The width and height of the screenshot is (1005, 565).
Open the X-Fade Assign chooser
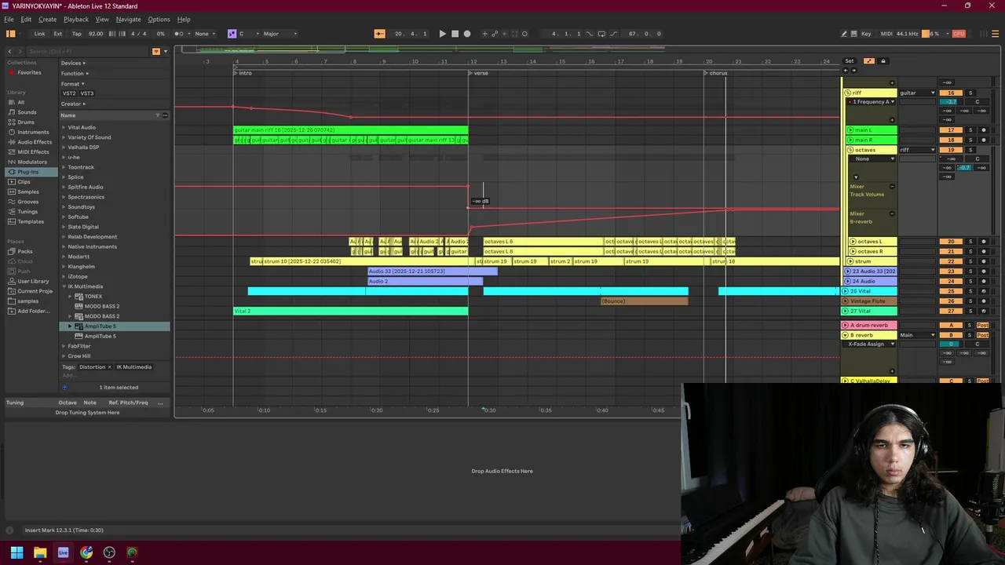coord(870,344)
